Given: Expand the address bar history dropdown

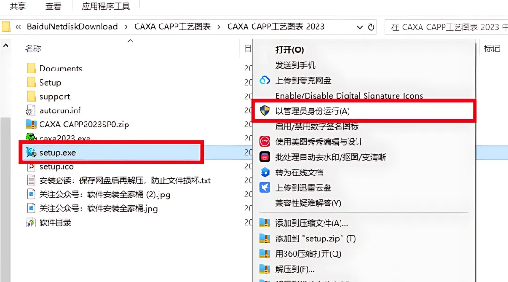Looking at the screenshot, I should [x=360, y=27].
